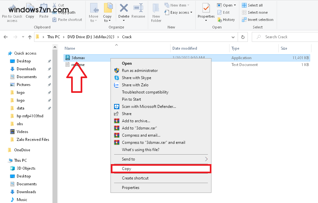This screenshot has height=203, width=318.
Task: Open Properties from the ribbon
Action: click(206, 11)
